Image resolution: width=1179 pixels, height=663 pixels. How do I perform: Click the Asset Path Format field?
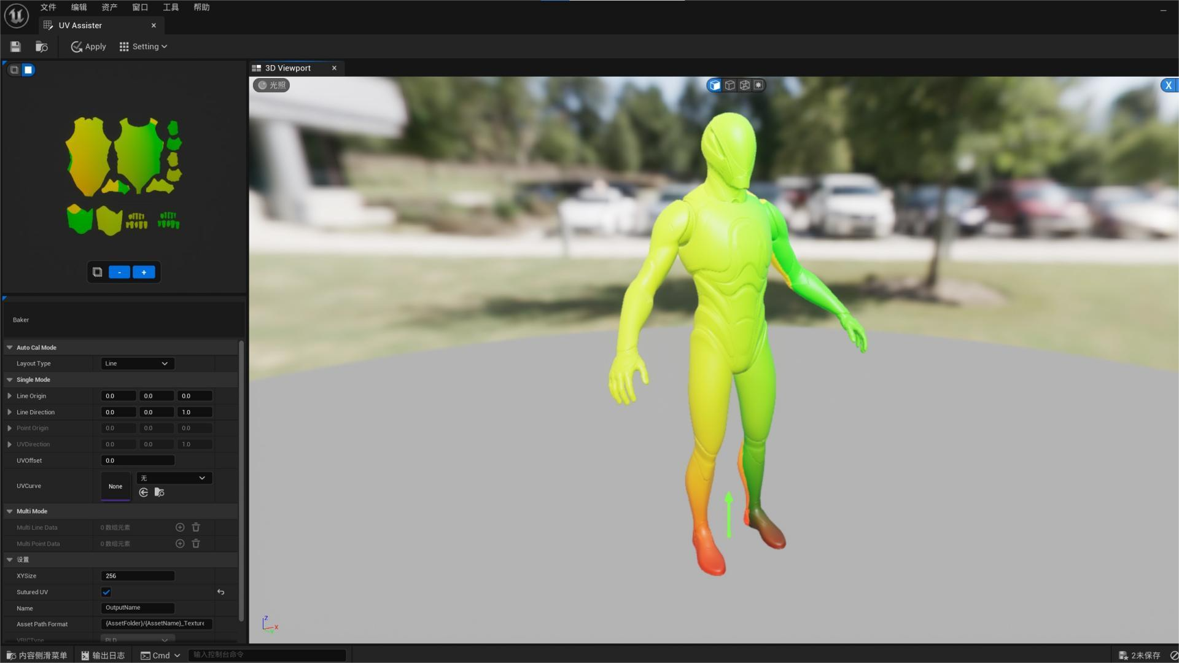click(x=157, y=624)
